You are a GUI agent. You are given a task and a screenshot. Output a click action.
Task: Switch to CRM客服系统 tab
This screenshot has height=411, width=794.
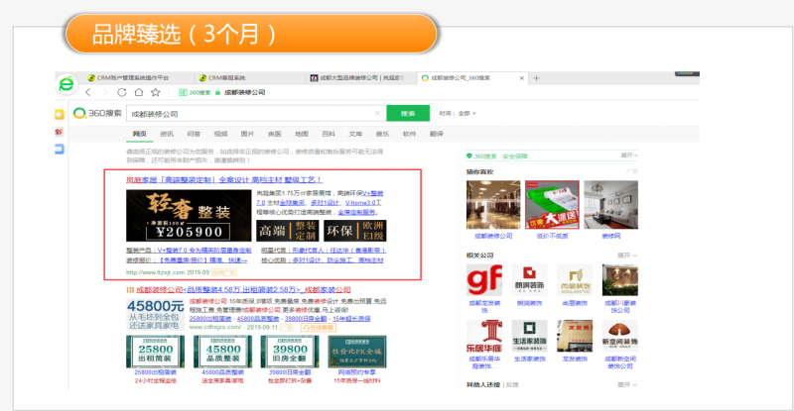(x=221, y=78)
